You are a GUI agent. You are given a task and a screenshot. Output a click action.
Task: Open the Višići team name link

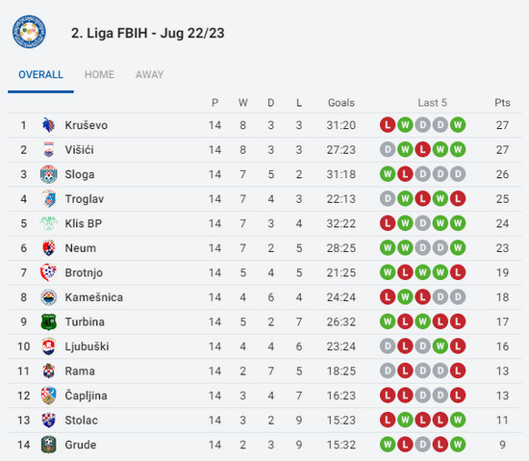[x=79, y=150]
